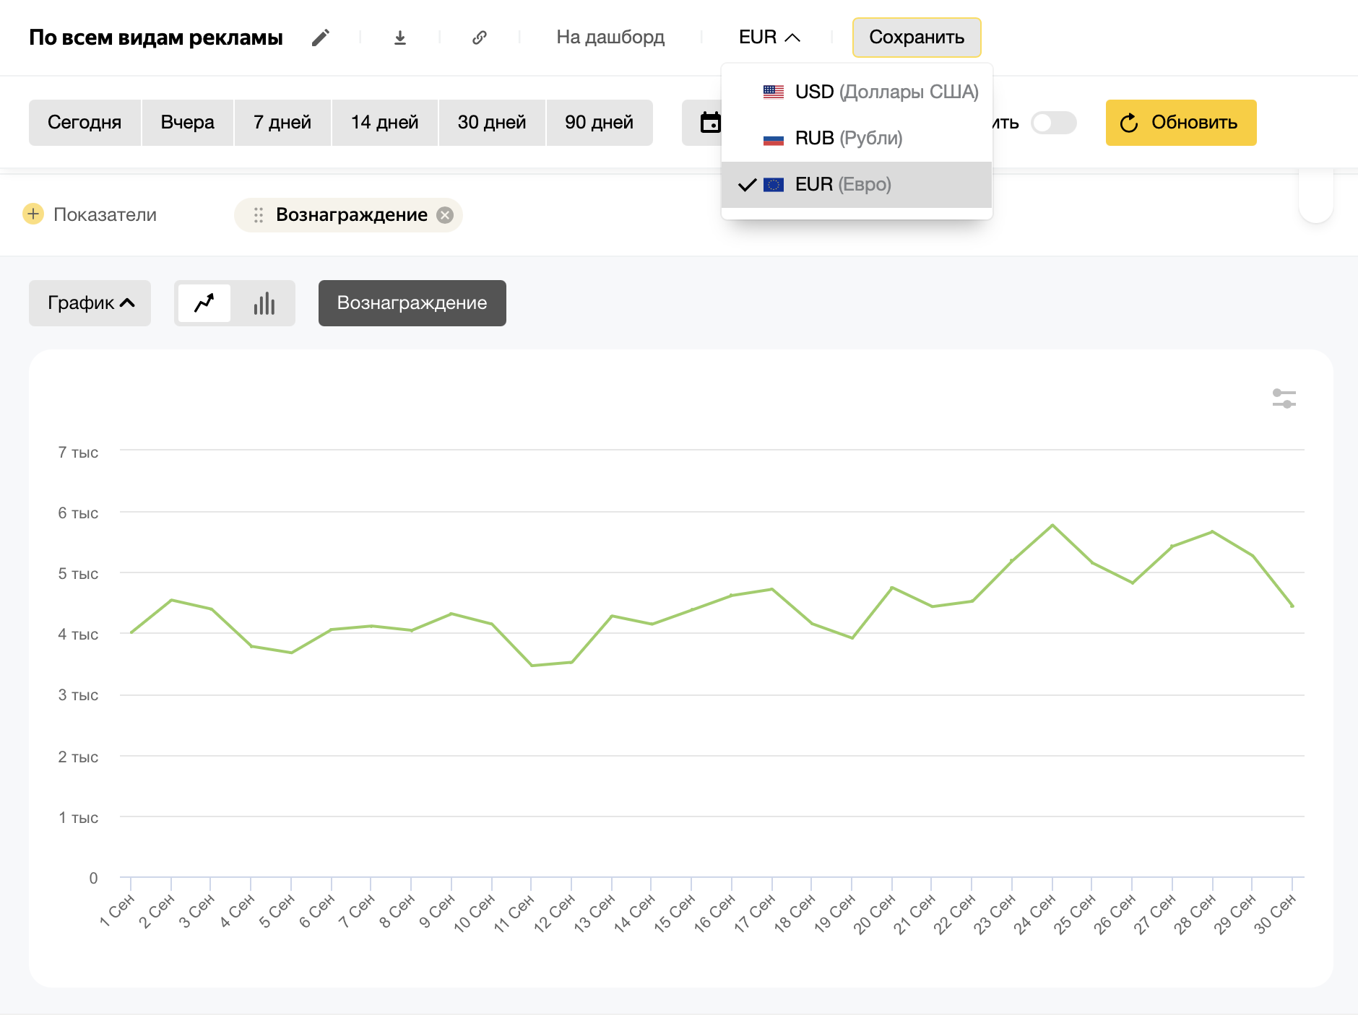This screenshot has width=1358, height=1015.
Task: Toggle the switch next to Обновить
Action: pos(1052,123)
